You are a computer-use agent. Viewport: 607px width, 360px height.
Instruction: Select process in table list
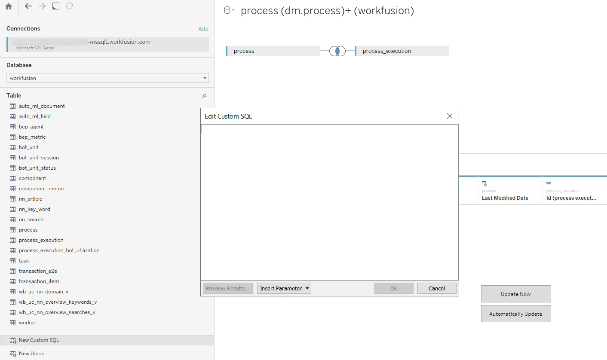coord(28,230)
